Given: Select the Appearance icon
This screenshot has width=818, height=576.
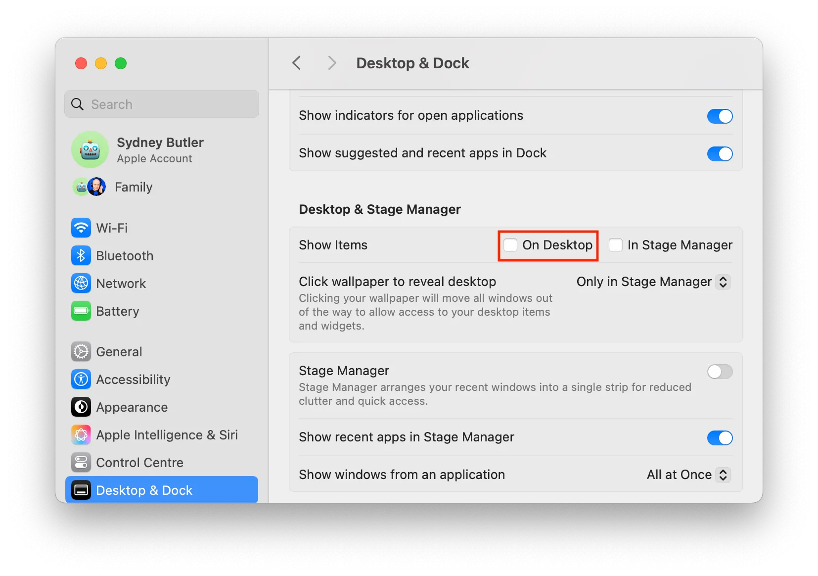Looking at the screenshot, I should [81, 407].
